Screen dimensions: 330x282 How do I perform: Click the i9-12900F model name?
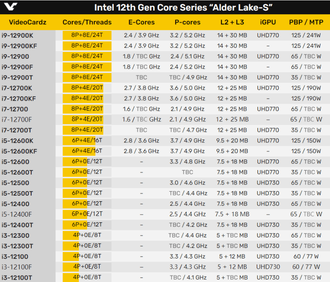click(17, 67)
